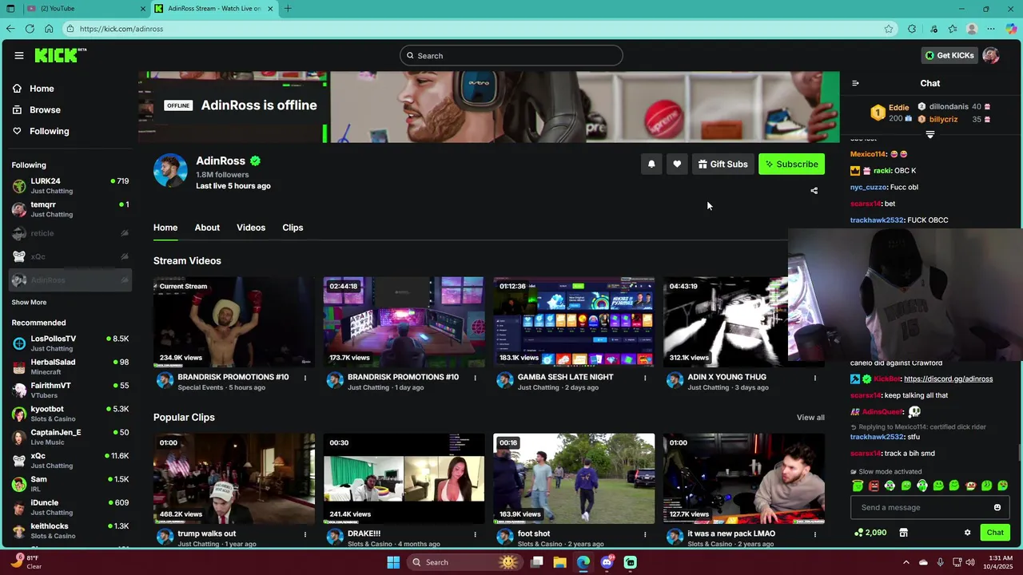The width and height of the screenshot is (1023, 575).
Task: Expand the gift leaderboard chevron in chat
Action: (x=929, y=135)
